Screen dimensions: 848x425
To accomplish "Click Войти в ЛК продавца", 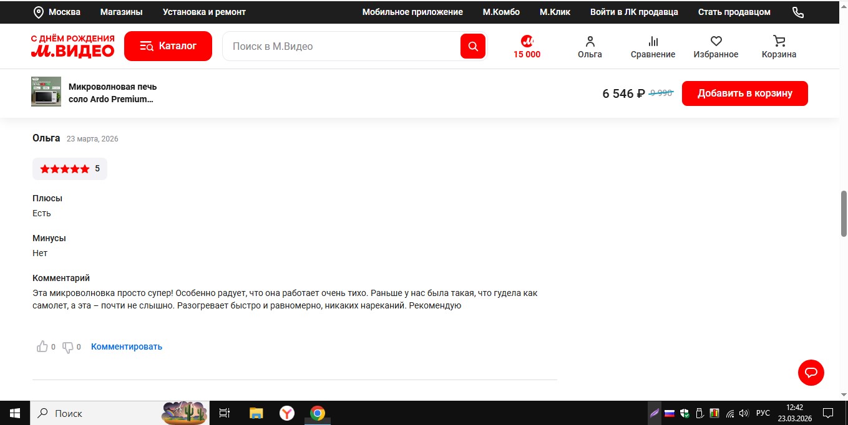I will [x=634, y=12].
